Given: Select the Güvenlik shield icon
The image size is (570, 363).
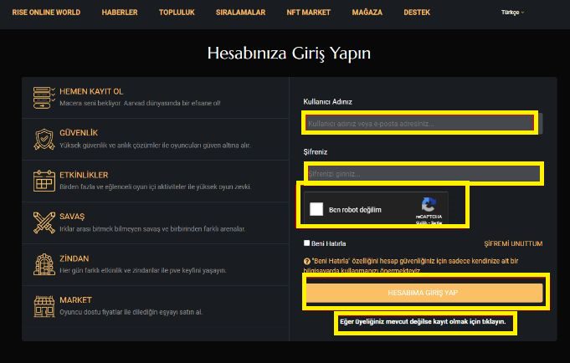Looking at the screenshot, I should tap(44, 139).
